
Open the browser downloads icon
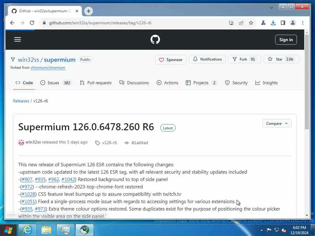pyautogui.click(x=273, y=23)
